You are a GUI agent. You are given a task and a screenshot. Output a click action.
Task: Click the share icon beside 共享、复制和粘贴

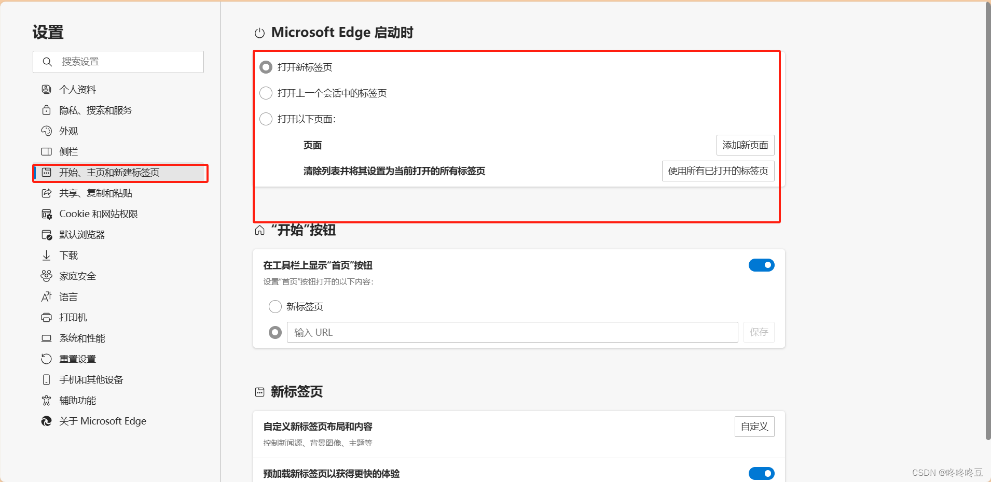coord(46,193)
